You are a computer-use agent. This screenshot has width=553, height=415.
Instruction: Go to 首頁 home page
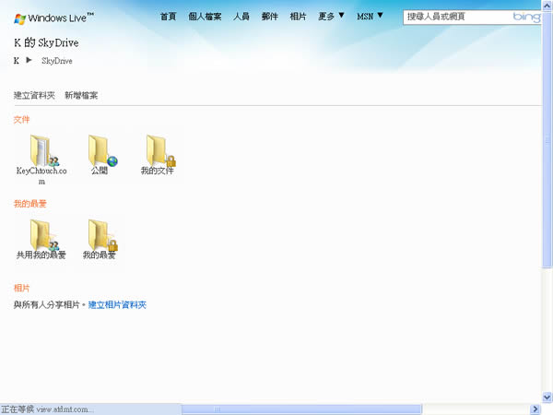168,16
